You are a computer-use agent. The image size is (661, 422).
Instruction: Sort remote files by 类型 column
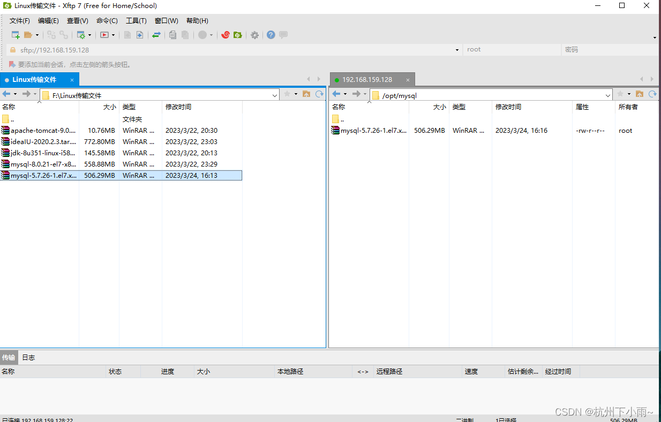[470, 107]
